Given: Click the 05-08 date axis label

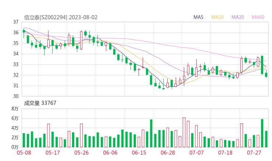Looking at the screenshot, I should pos(24,153).
